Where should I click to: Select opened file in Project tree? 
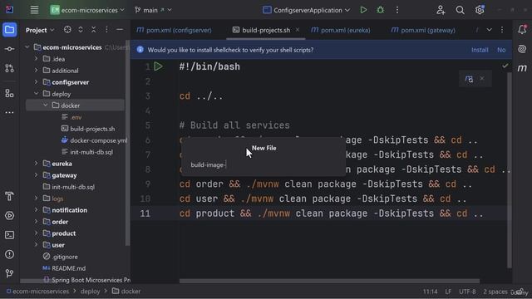67,30
